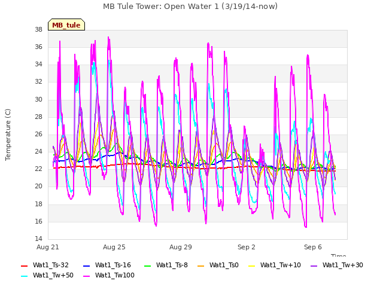Click the 26 y-axis tick label
The height and width of the screenshot is (287, 383).
click(38, 134)
